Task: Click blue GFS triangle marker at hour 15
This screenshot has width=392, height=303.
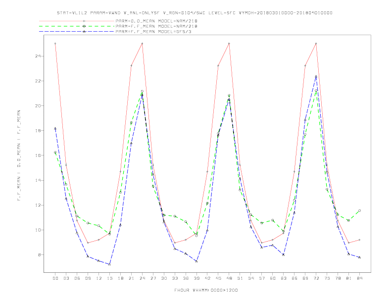Action: coord(109,264)
